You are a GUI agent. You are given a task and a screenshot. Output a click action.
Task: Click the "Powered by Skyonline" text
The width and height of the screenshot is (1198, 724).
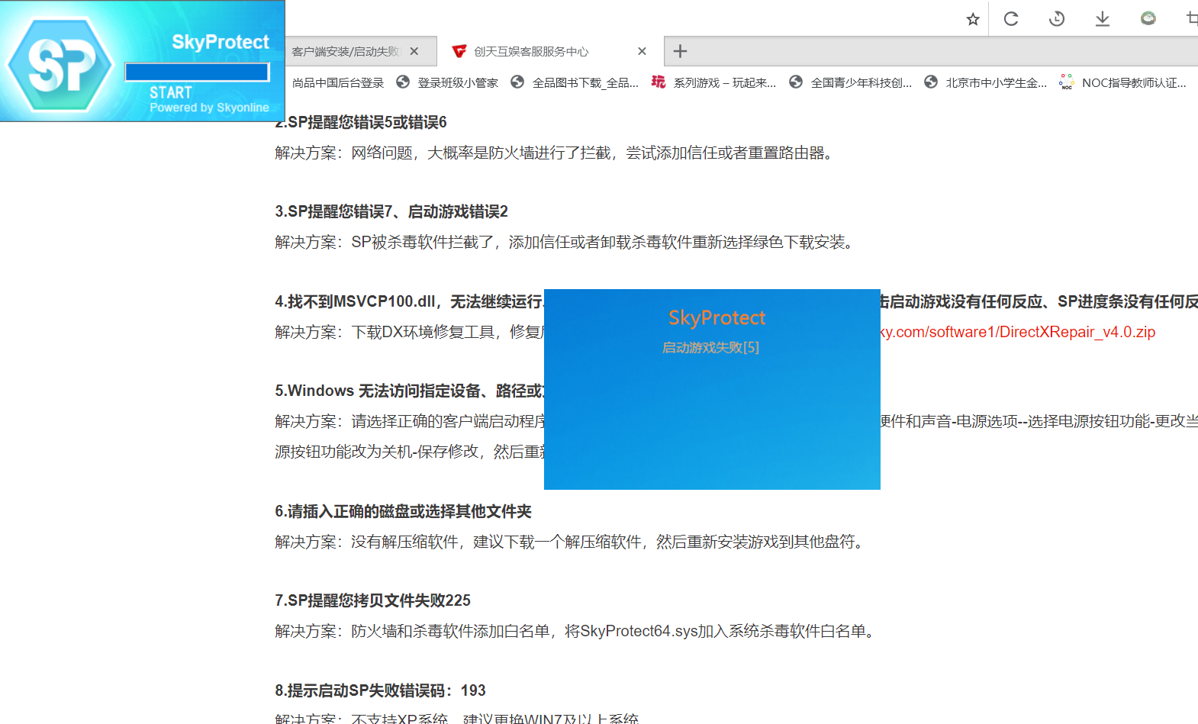pos(209,108)
